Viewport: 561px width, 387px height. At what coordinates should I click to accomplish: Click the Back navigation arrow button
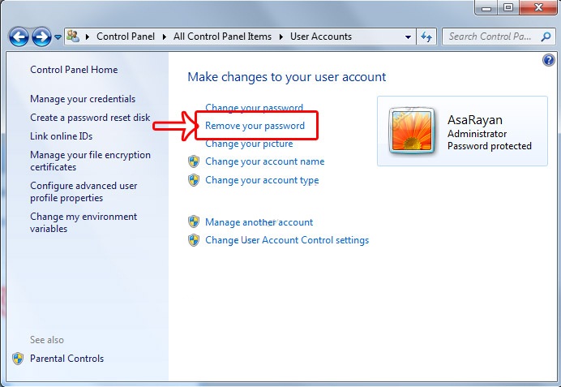(19, 37)
